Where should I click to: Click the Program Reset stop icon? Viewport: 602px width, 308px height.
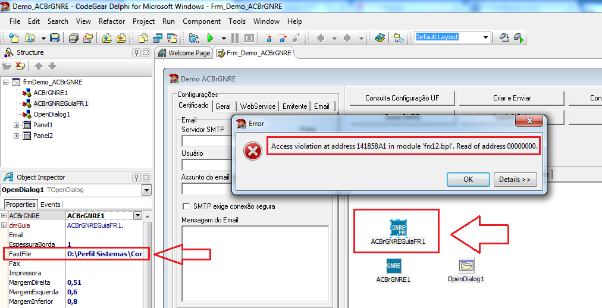click(x=249, y=37)
